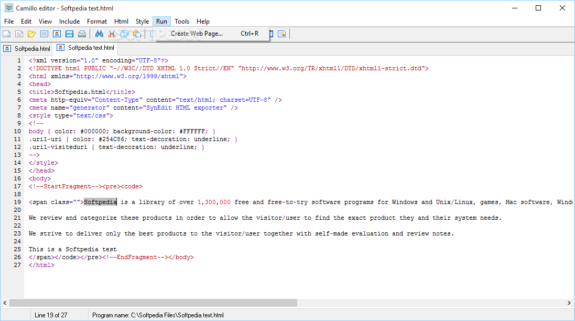Click the Program name path in status bar

(158, 315)
